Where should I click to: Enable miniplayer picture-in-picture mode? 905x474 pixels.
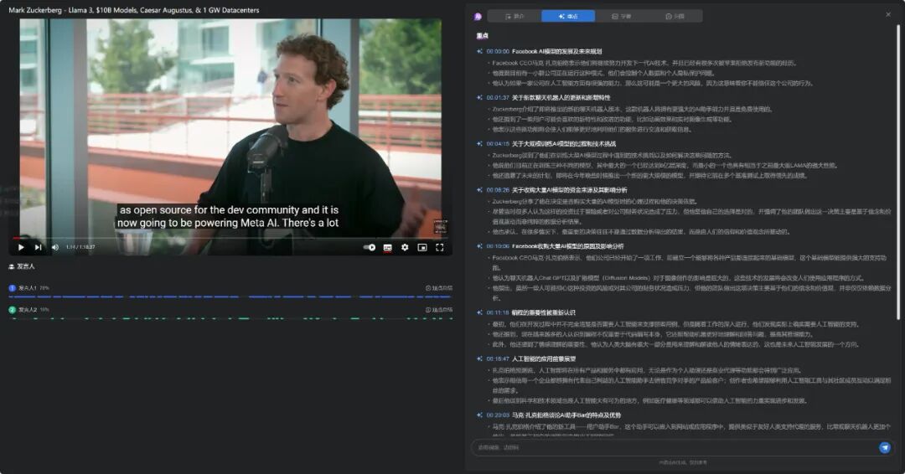(422, 247)
